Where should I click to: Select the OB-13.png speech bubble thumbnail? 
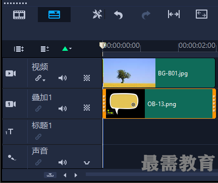click(125, 104)
